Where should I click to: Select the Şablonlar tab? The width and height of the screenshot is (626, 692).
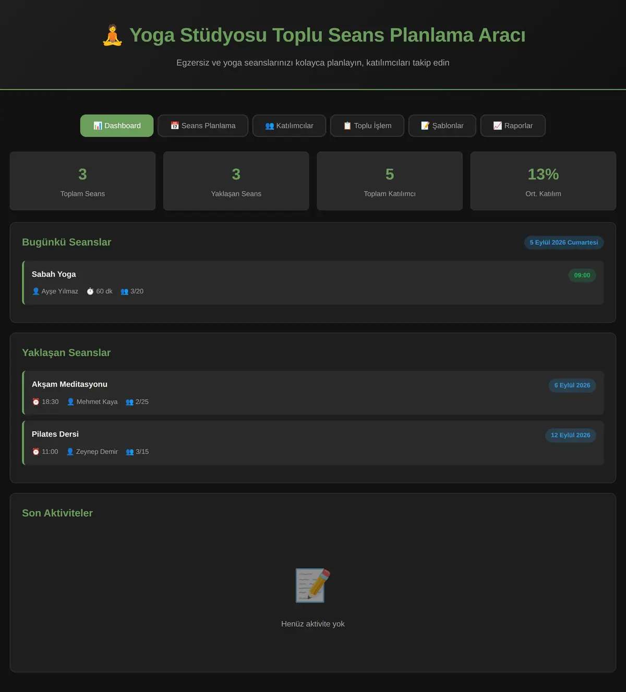pyautogui.click(x=442, y=126)
